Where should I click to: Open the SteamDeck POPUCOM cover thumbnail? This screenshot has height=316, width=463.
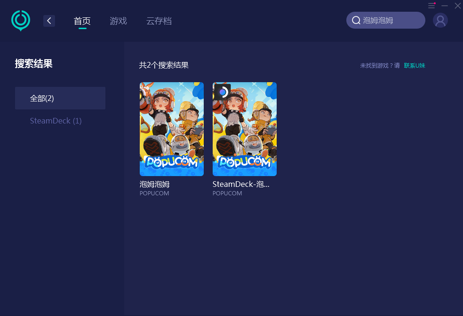pos(245,129)
